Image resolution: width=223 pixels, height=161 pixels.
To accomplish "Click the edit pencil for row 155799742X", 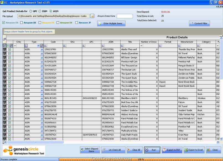I will [x=4, y=135].
